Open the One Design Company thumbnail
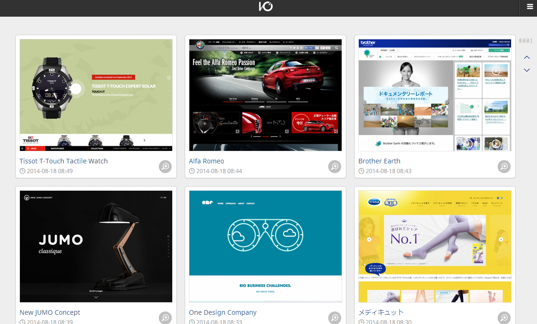This screenshot has width=537, height=324. [265, 246]
